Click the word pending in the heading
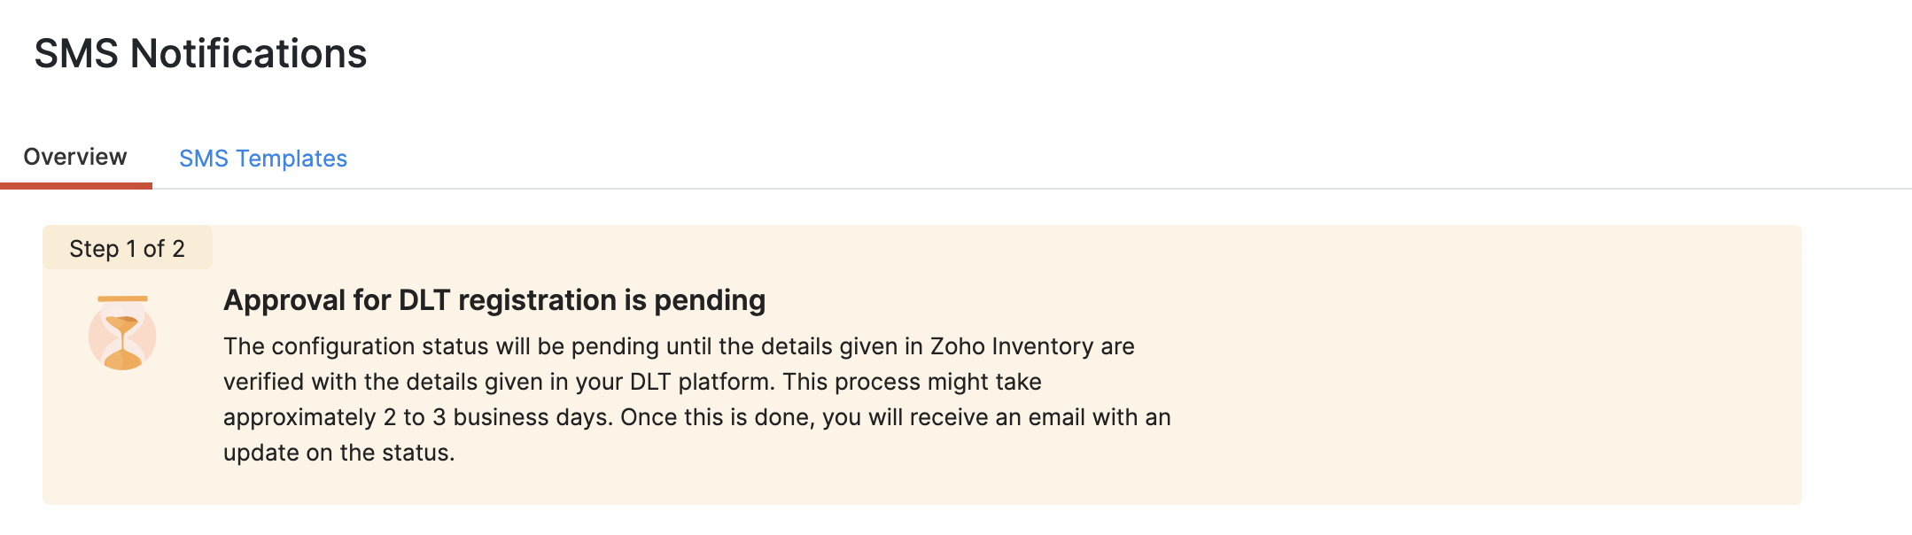The image size is (1912, 535). (709, 300)
